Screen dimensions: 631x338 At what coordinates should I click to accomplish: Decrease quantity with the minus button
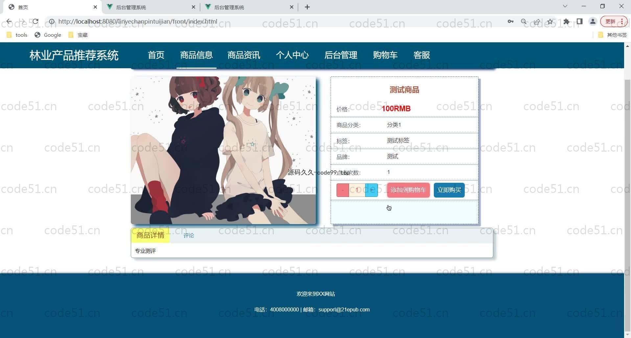[342, 190]
